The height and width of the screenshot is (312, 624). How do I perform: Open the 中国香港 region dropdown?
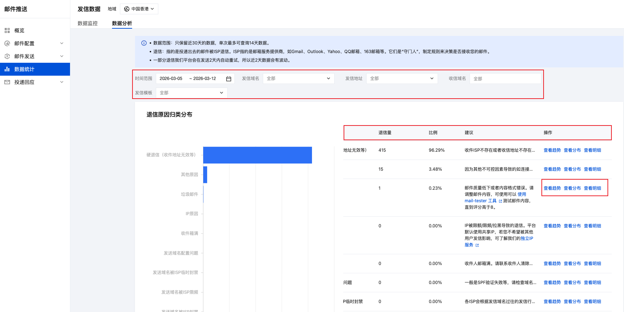(139, 9)
